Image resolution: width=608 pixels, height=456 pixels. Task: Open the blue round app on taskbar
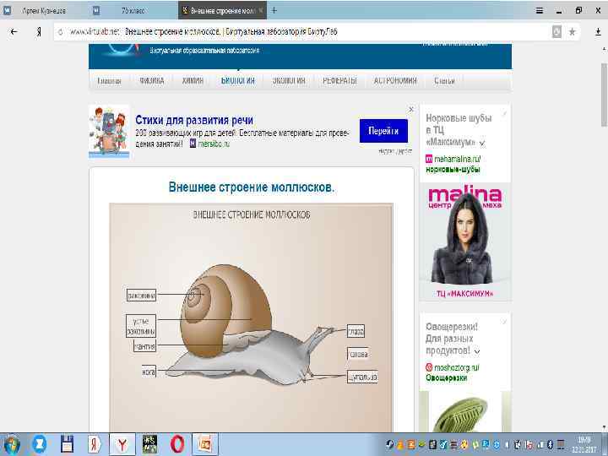point(39,444)
